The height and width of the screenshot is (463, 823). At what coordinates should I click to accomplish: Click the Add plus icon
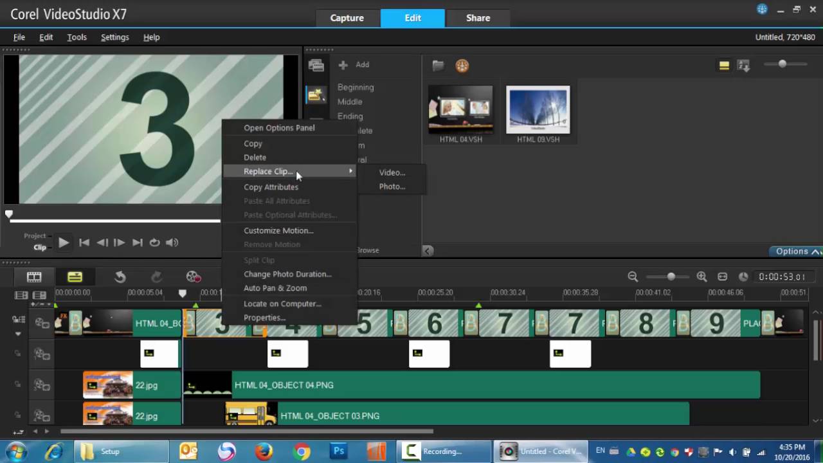(343, 65)
